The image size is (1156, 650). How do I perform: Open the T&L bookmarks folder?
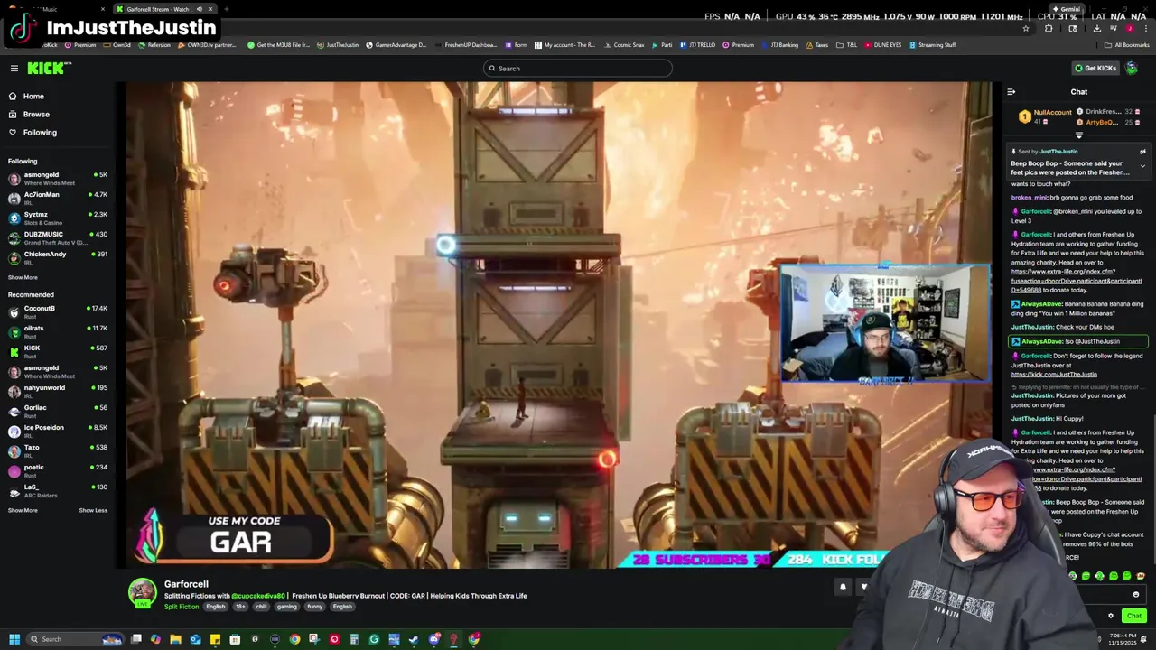[x=847, y=45]
